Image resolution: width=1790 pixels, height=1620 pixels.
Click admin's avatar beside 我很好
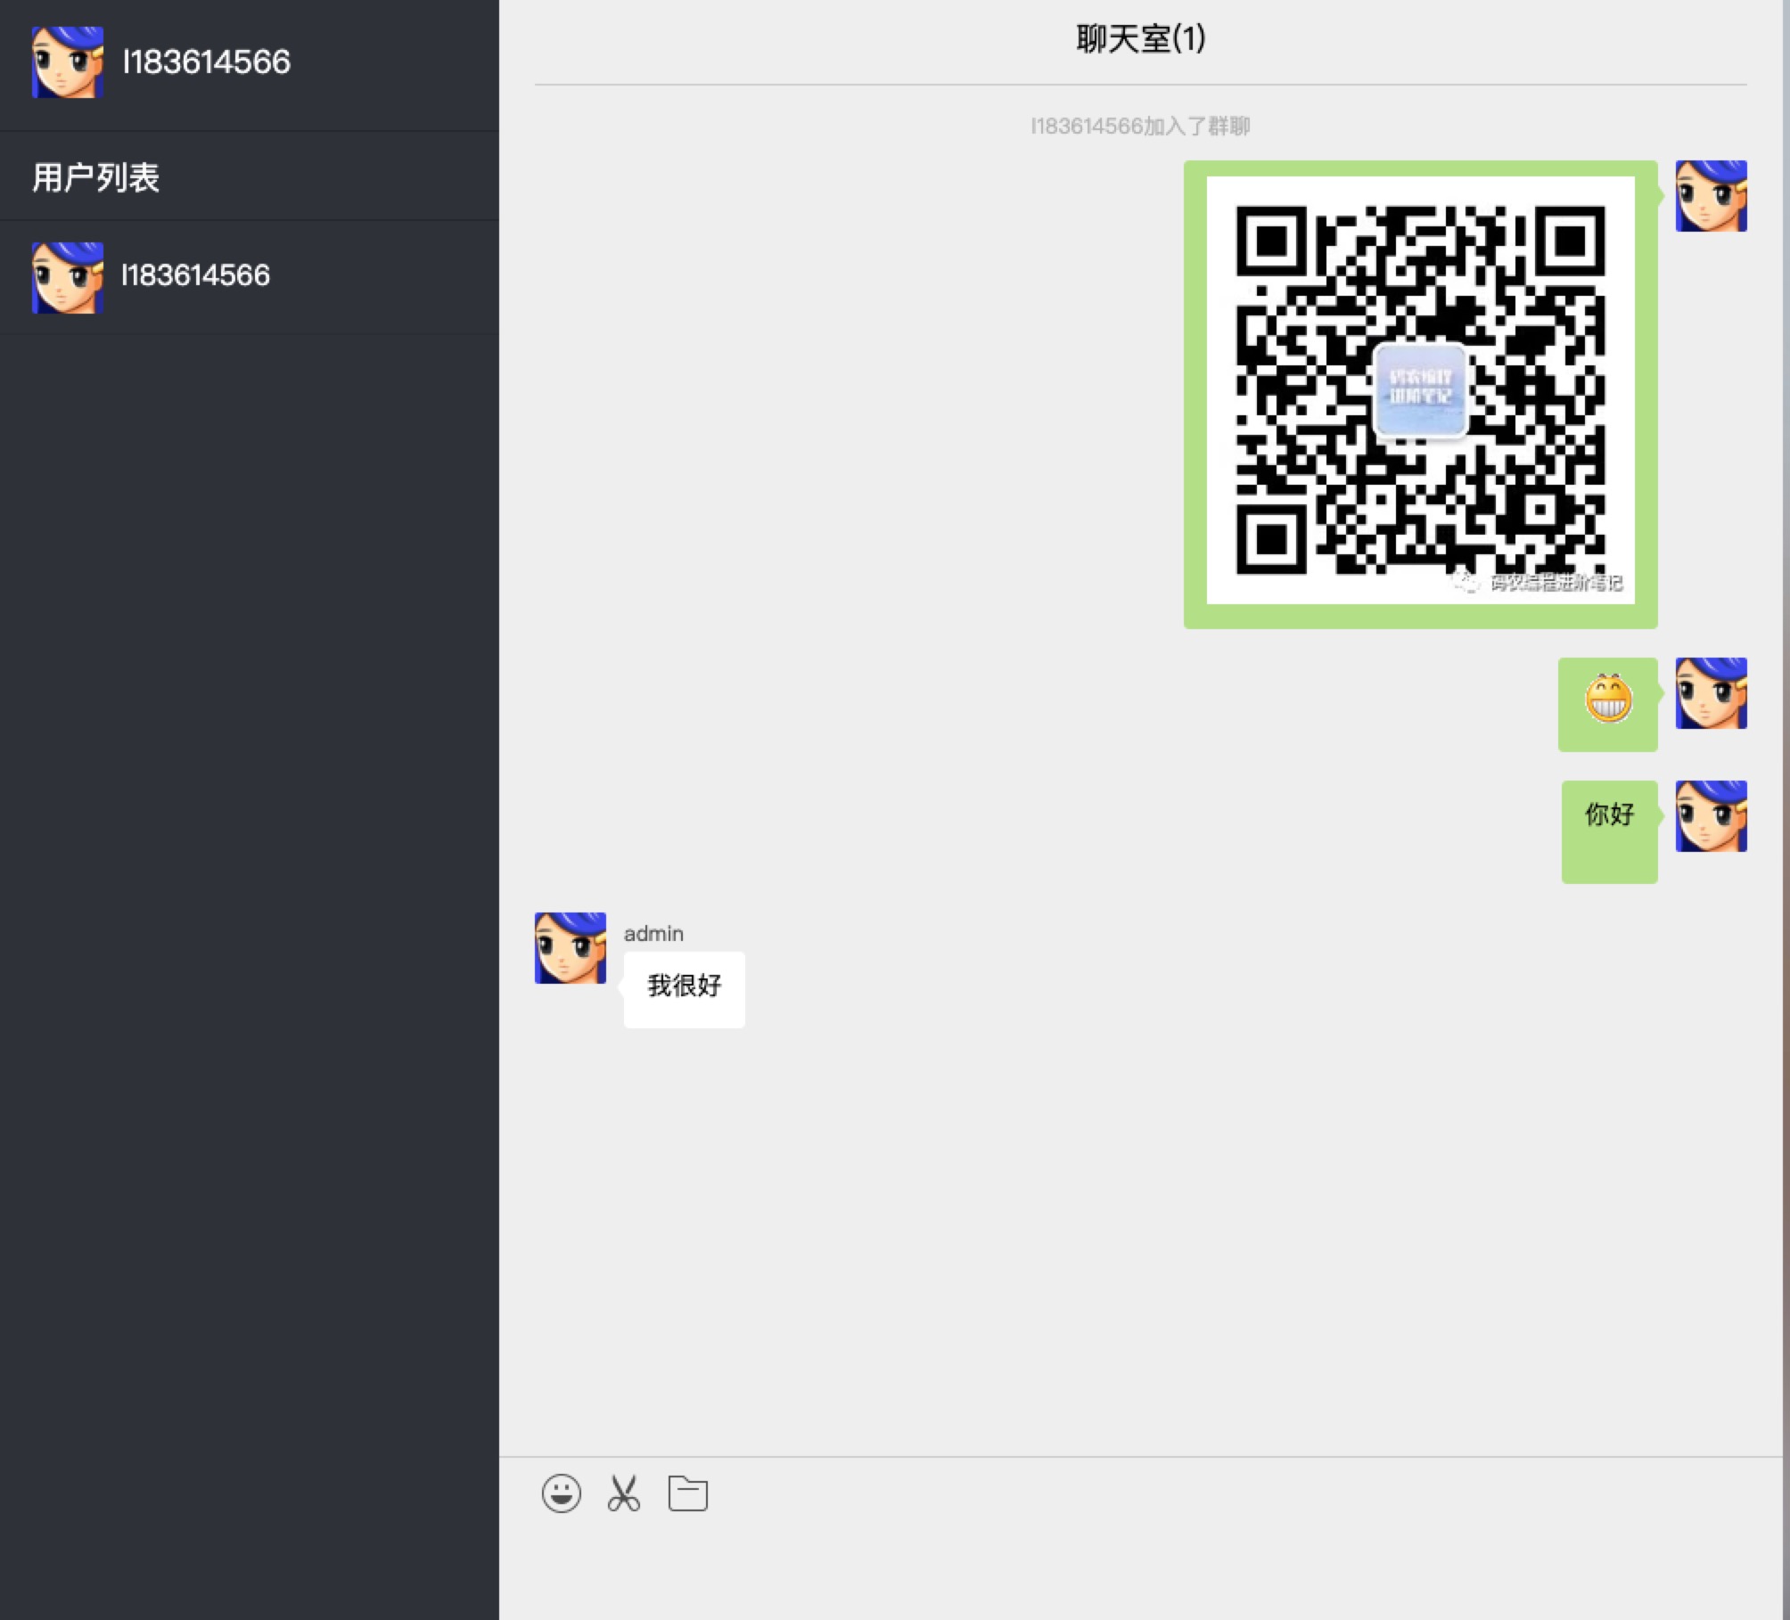(571, 947)
